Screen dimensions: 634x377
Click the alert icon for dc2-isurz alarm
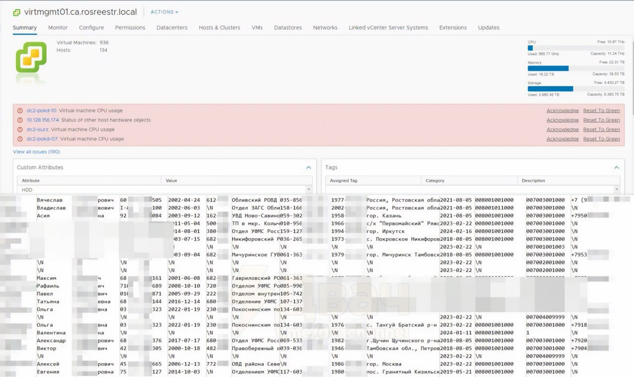(20, 130)
